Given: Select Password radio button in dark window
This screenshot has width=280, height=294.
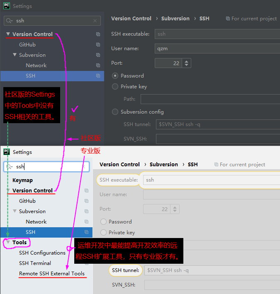Looking at the screenshot, I should coord(115,76).
